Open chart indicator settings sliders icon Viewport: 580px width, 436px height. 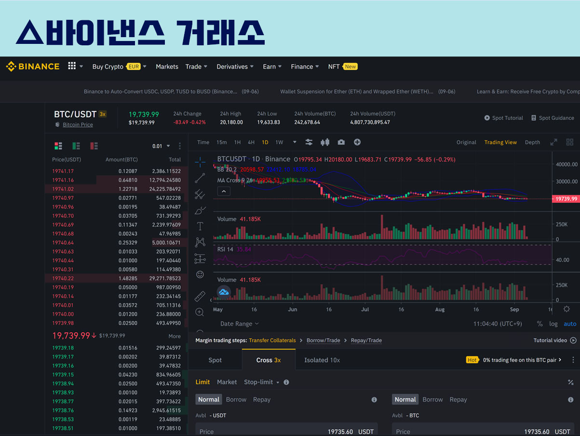[309, 142]
